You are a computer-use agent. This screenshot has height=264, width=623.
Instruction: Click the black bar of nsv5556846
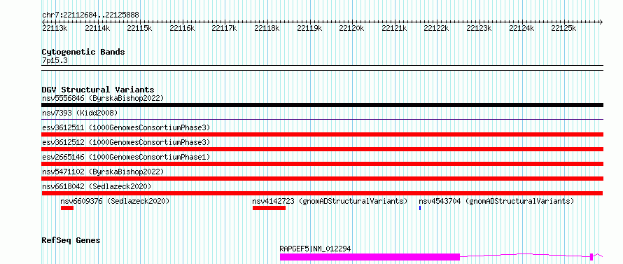tap(322, 105)
